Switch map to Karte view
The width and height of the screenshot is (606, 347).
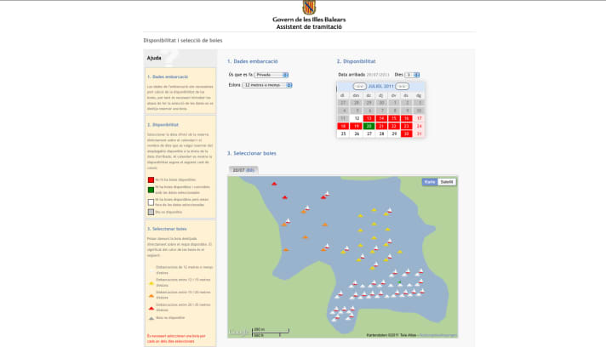[431, 182]
